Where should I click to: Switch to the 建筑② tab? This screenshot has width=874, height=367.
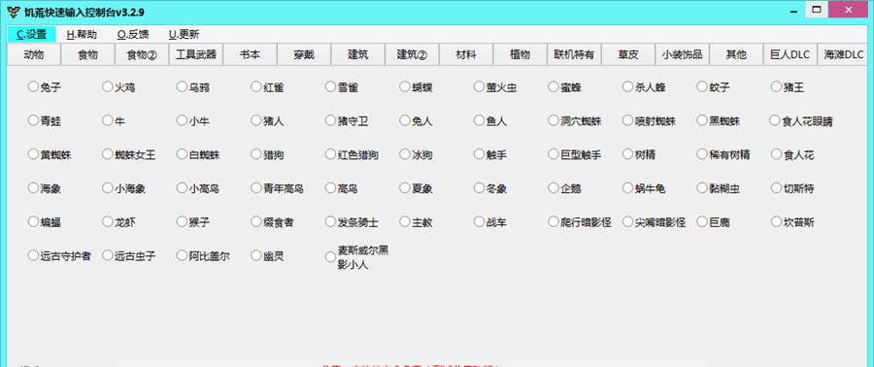tap(413, 54)
